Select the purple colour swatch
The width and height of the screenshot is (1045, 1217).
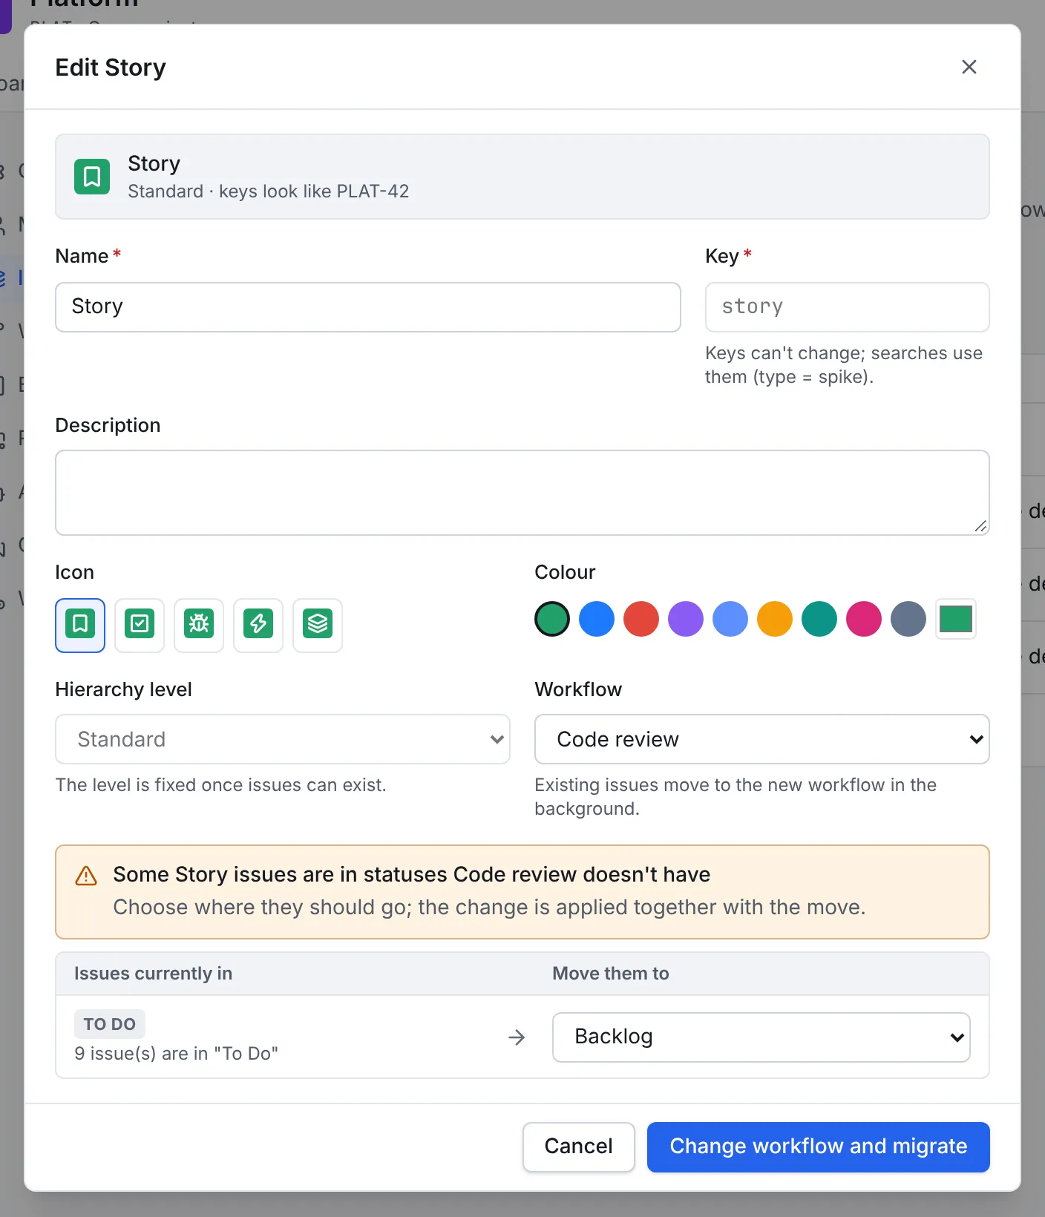(686, 619)
